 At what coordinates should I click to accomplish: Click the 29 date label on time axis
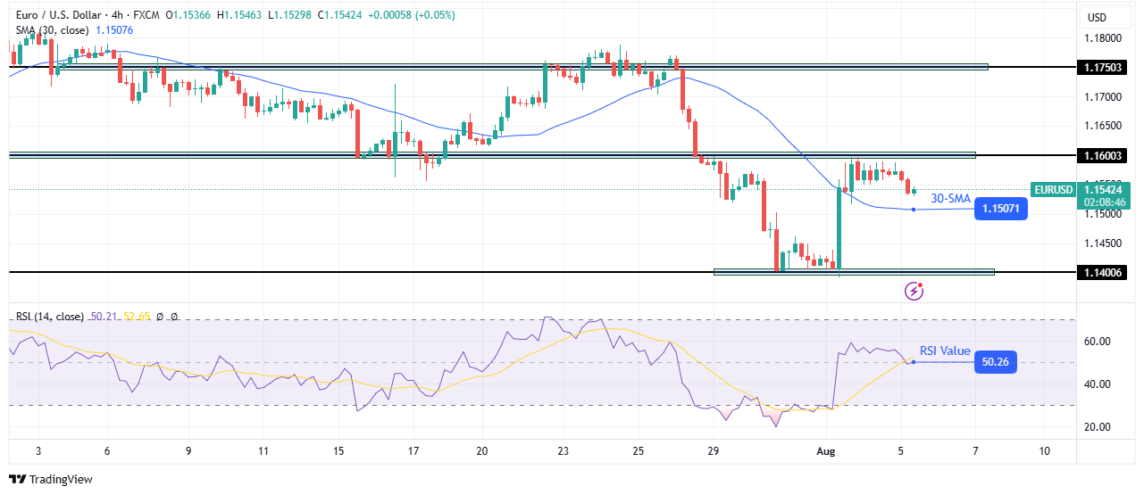[x=714, y=451]
